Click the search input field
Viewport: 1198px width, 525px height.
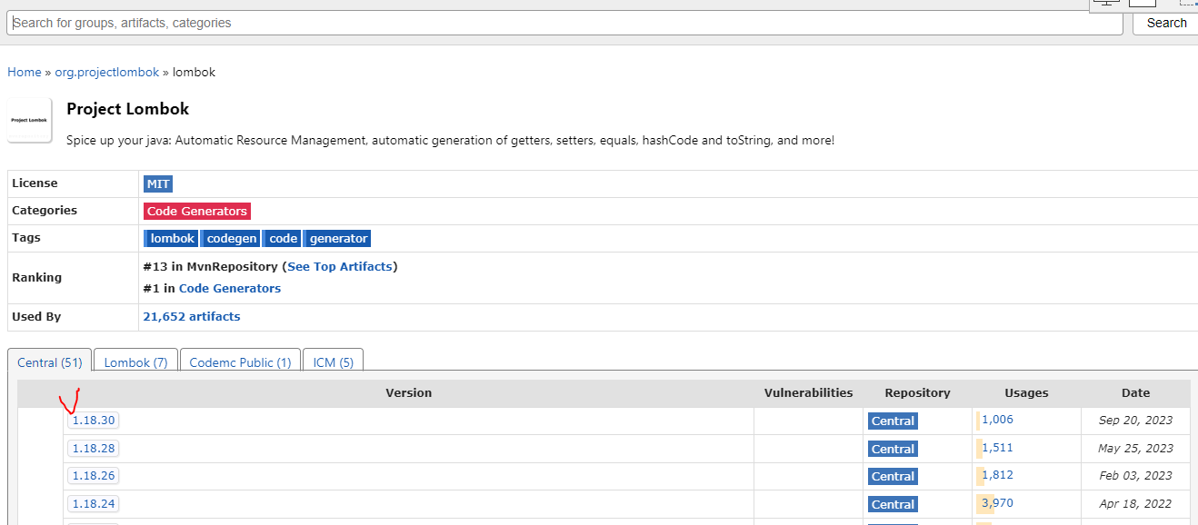click(564, 23)
